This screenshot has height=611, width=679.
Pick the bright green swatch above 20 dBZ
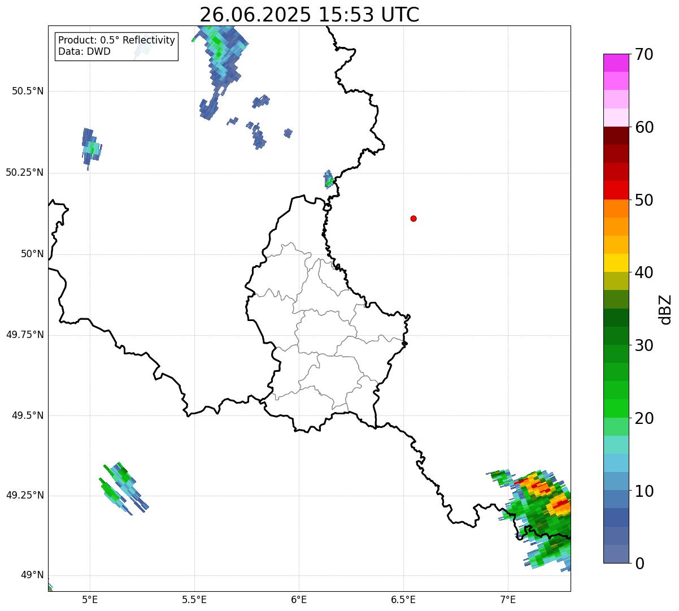pyautogui.click(x=616, y=408)
